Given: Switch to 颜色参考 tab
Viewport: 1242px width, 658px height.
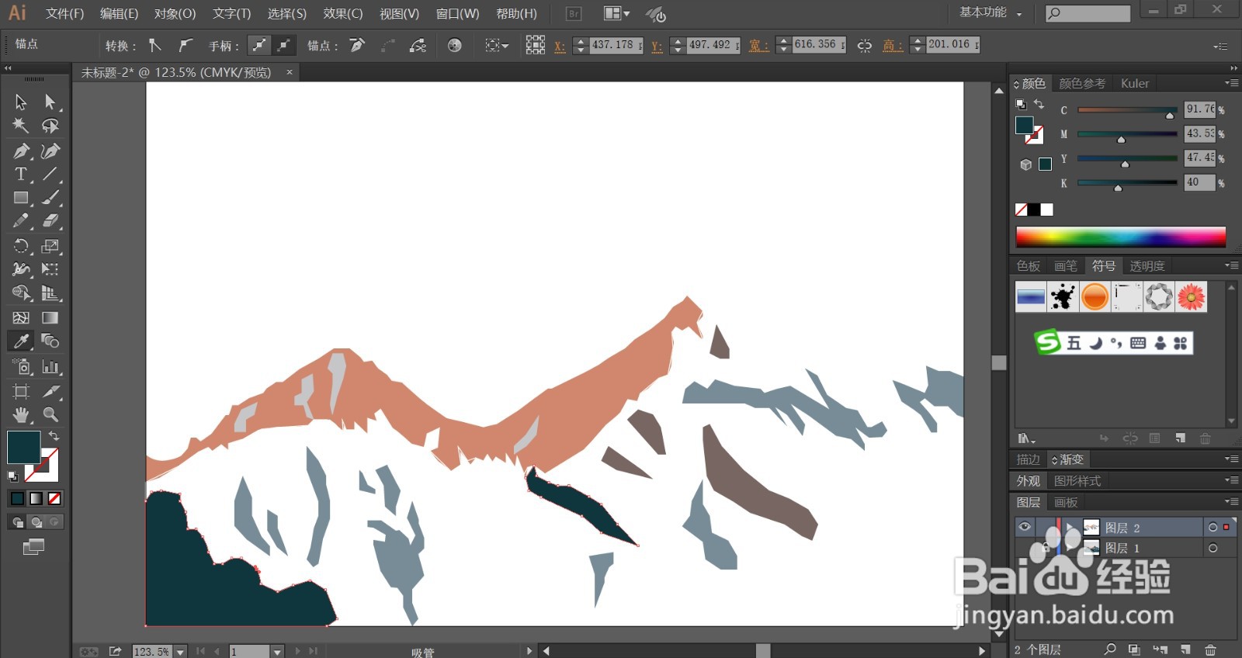Looking at the screenshot, I should [x=1082, y=83].
